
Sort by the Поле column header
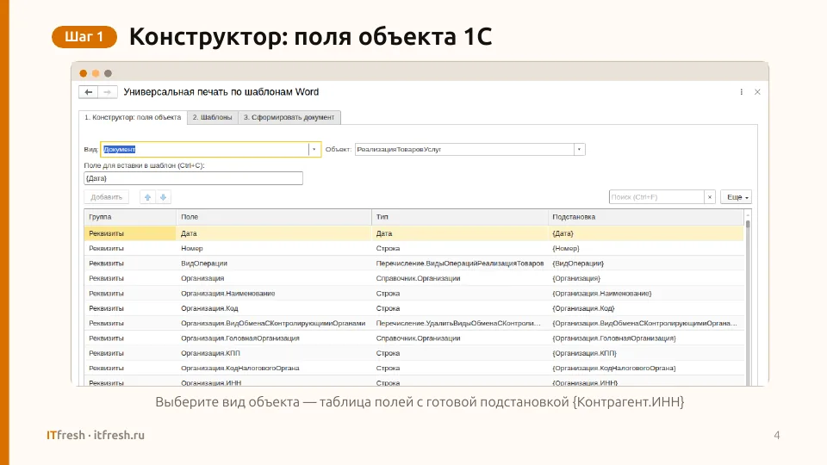[x=274, y=217]
